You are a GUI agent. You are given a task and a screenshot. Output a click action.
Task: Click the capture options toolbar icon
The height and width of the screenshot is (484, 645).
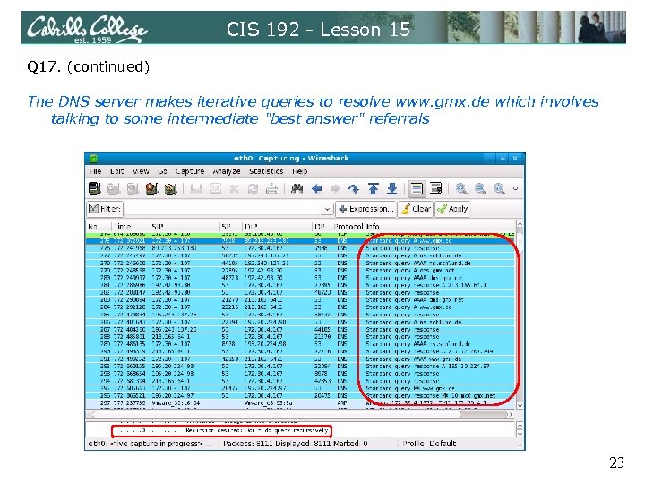click(113, 189)
